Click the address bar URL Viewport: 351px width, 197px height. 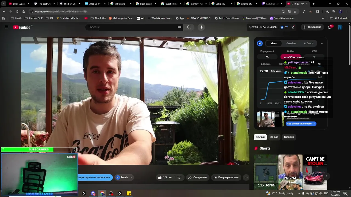(61, 11)
